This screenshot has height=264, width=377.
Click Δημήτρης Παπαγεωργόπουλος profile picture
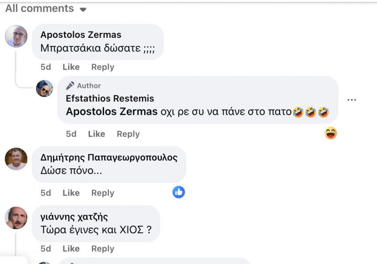tap(16, 159)
